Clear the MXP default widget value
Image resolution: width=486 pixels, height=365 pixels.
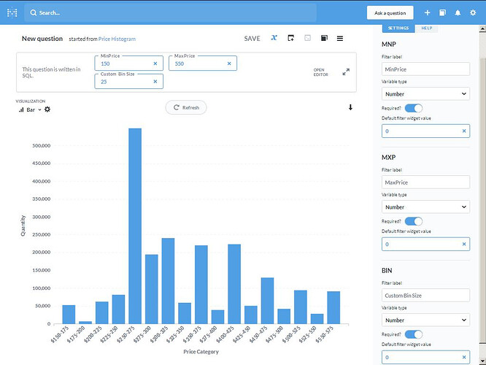coord(464,245)
